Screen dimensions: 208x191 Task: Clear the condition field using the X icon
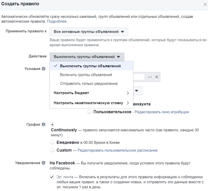(157, 77)
